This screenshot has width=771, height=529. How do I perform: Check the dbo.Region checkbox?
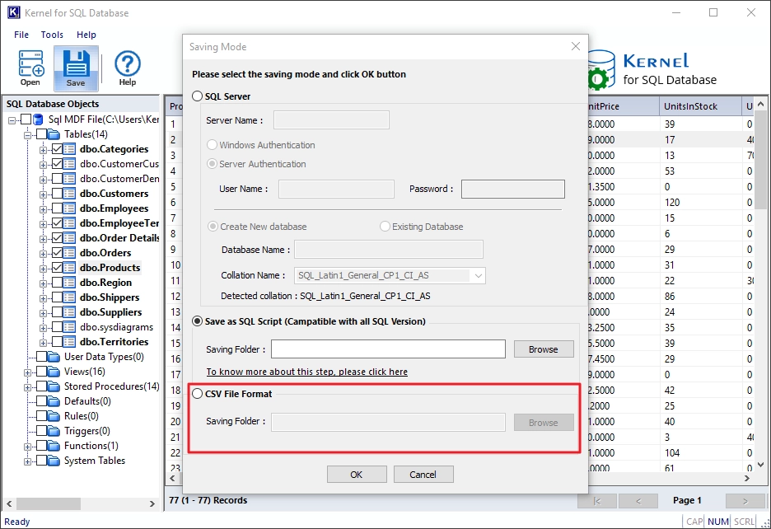[57, 283]
